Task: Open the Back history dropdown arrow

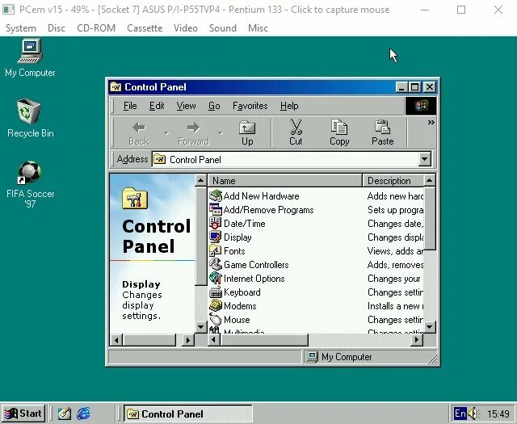Action: [x=166, y=133]
